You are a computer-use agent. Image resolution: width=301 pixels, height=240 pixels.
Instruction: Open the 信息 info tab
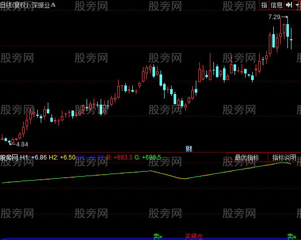click(x=276, y=5)
